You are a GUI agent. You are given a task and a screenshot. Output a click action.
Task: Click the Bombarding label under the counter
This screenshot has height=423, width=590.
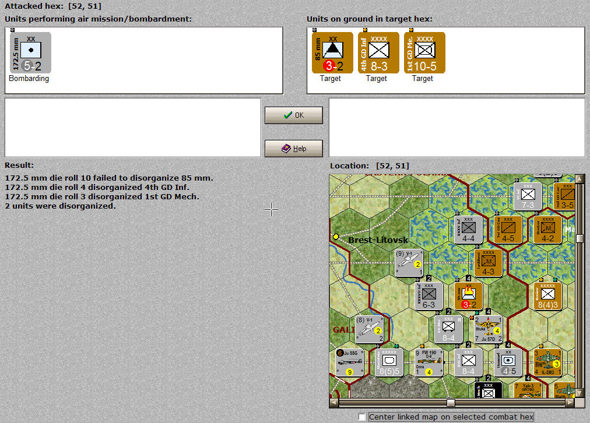pos(29,78)
